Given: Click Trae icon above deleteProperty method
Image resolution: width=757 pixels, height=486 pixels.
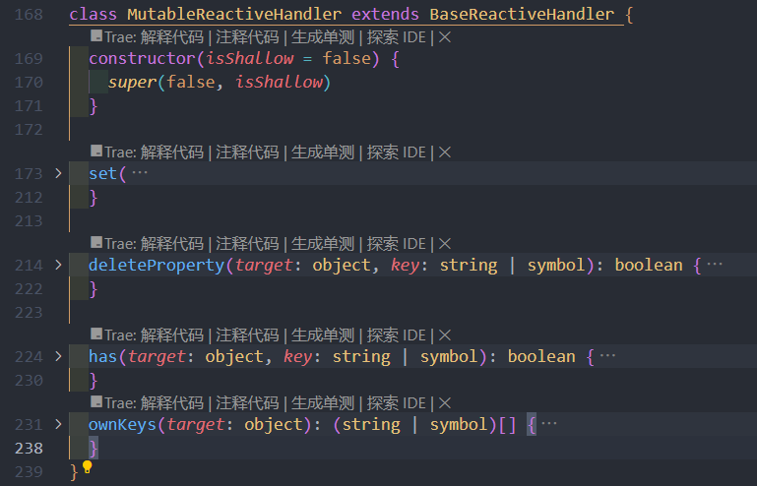Looking at the screenshot, I should click(x=96, y=244).
